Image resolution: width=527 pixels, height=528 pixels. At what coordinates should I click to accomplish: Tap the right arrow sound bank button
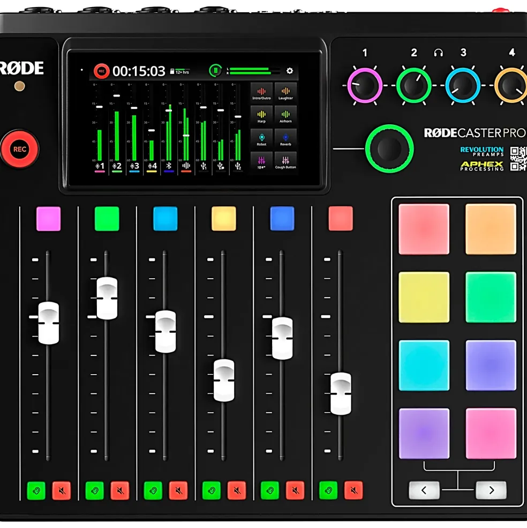pyautogui.click(x=491, y=490)
